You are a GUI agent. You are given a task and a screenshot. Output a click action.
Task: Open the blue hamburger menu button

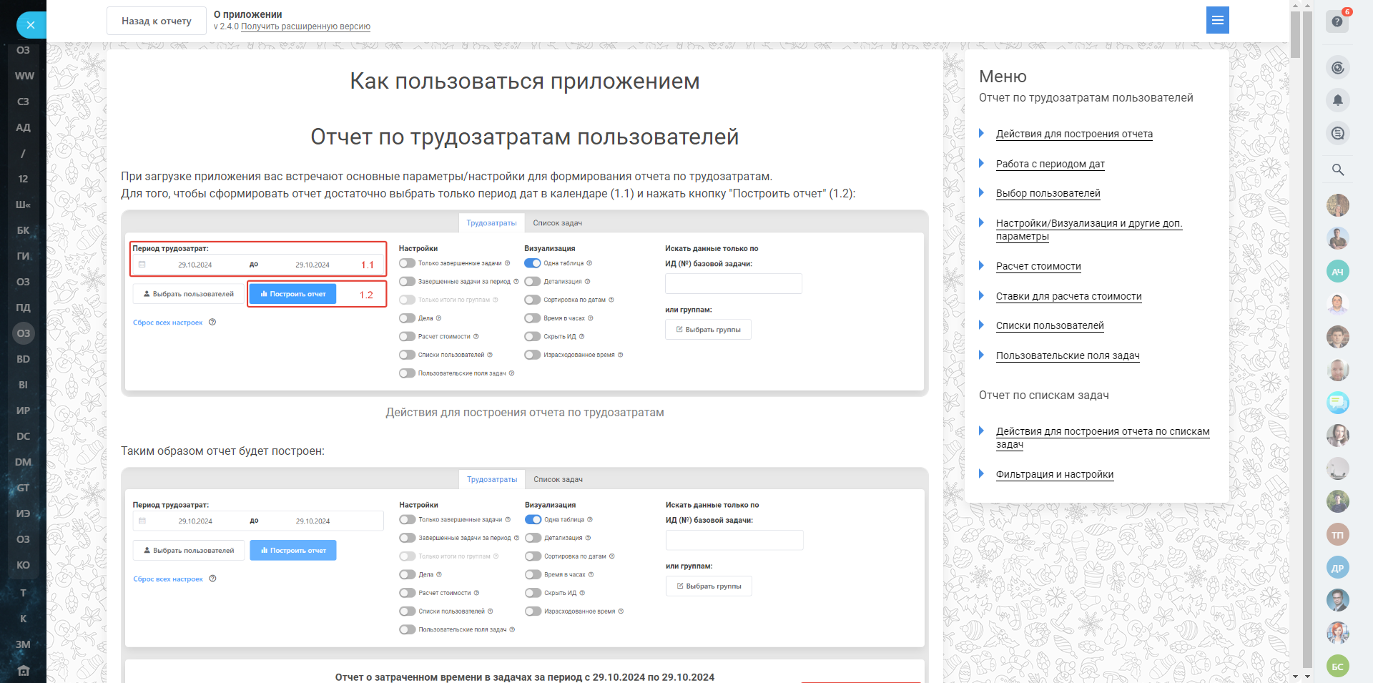pos(1217,20)
